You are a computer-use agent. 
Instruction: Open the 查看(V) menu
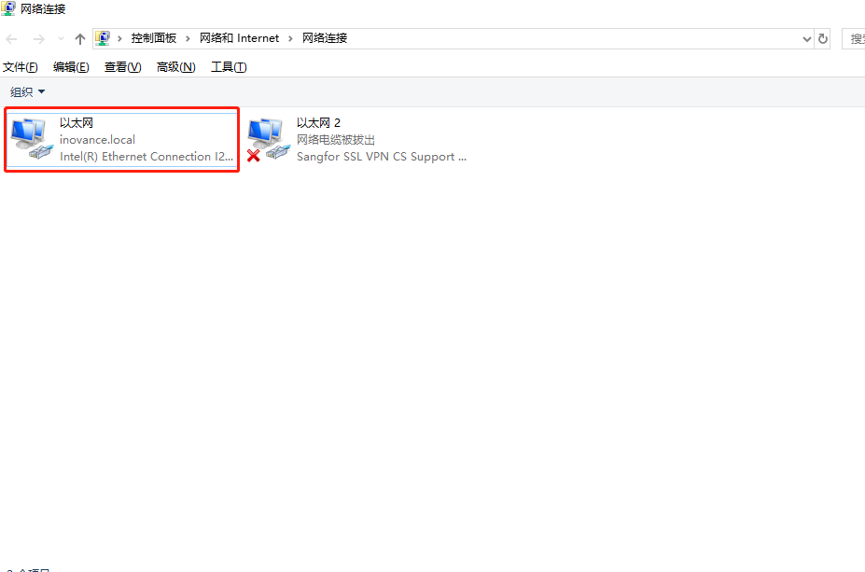123,67
